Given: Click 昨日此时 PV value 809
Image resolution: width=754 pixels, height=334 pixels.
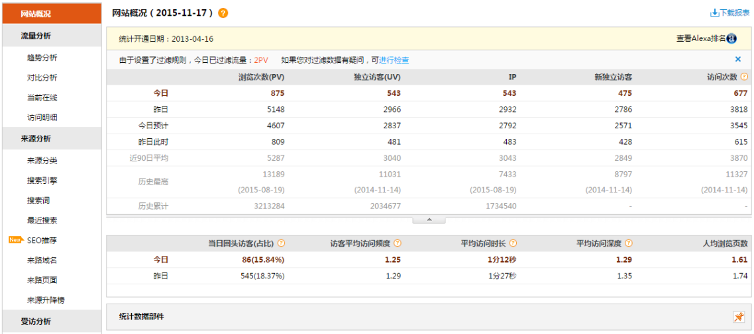Looking at the screenshot, I should [x=278, y=142].
